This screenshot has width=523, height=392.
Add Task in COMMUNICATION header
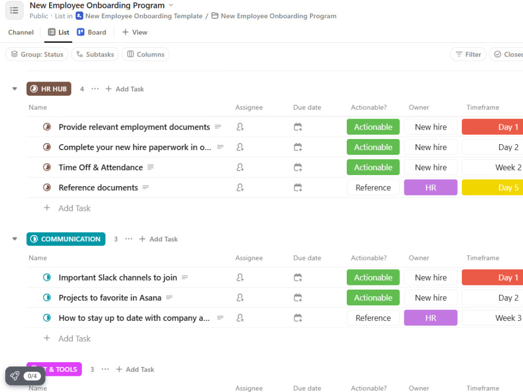(x=158, y=239)
